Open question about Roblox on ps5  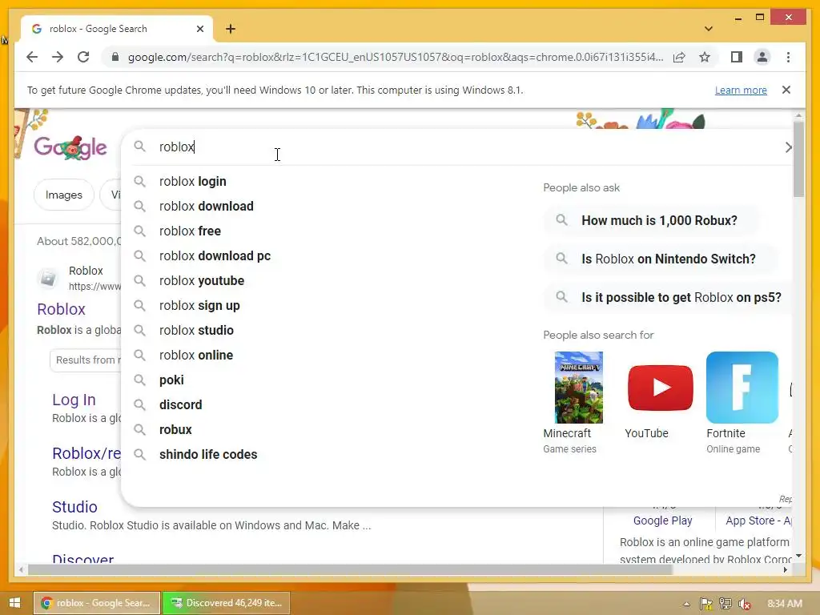pyautogui.click(x=669, y=298)
